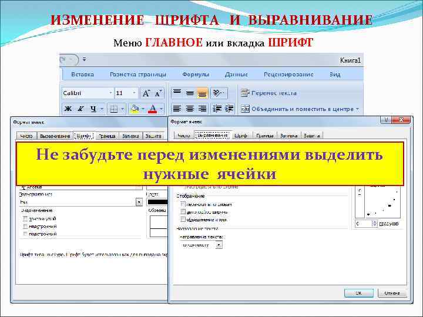Select Выравнивание tab in right dialog
This screenshot has width=423, height=317.
point(212,136)
